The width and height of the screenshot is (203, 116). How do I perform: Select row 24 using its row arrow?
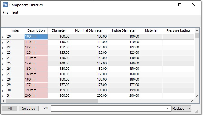(3, 58)
